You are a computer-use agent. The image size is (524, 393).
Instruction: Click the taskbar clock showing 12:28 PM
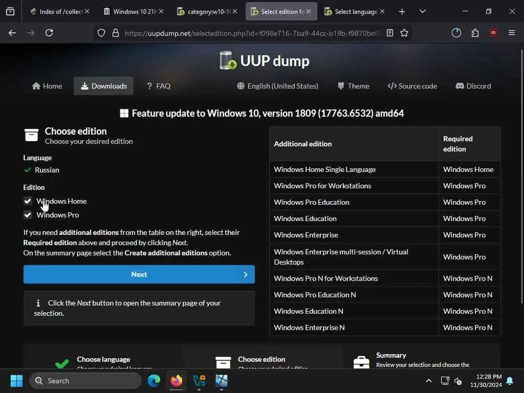tap(486, 381)
